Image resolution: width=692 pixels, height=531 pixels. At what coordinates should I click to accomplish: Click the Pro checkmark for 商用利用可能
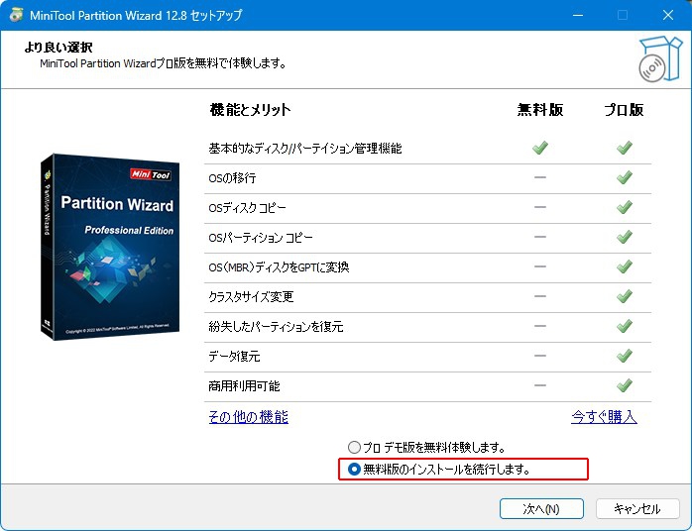(x=624, y=385)
